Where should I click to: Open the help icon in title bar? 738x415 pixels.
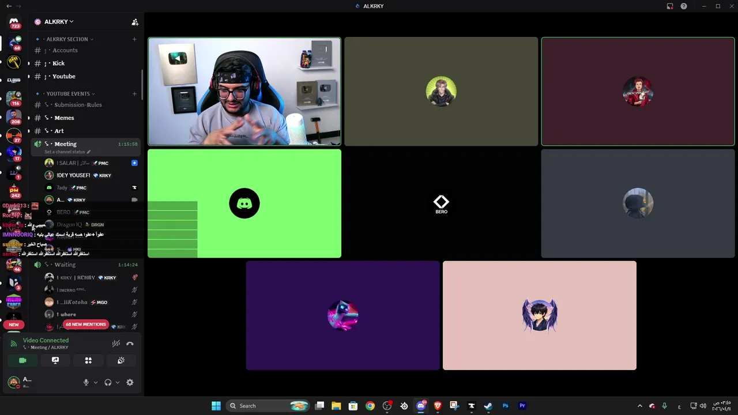tap(684, 6)
